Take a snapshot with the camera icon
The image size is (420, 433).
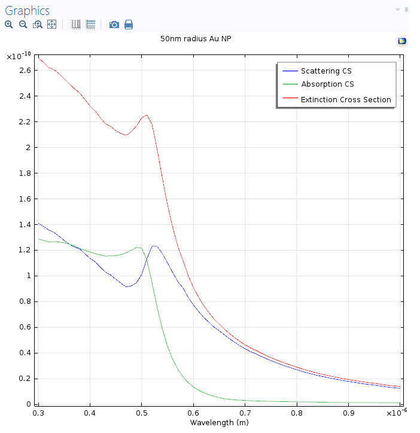114,25
